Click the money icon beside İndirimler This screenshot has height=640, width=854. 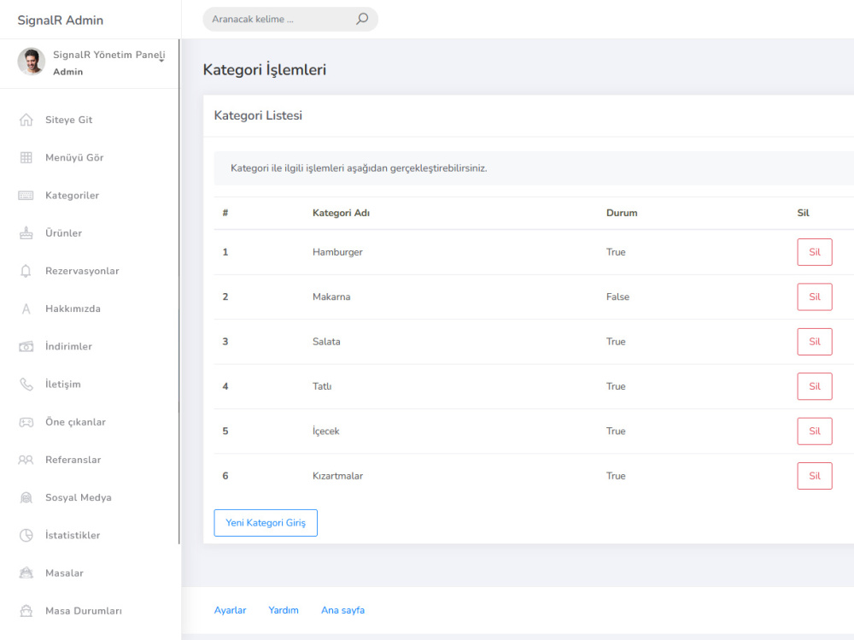pyautogui.click(x=26, y=347)
